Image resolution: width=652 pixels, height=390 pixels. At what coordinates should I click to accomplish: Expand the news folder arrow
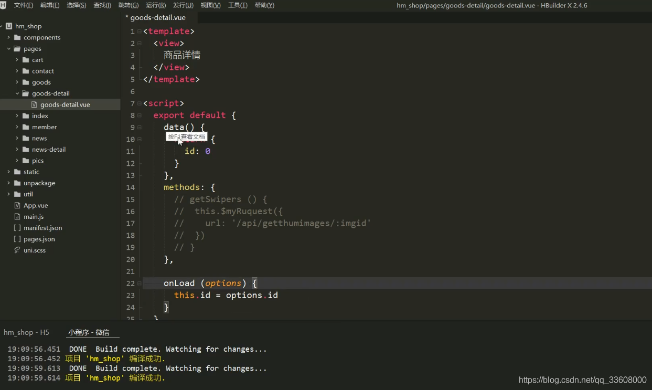[17, 138]
